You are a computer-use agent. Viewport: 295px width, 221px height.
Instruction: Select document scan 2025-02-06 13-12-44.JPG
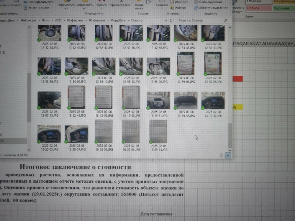pos(77,97)
